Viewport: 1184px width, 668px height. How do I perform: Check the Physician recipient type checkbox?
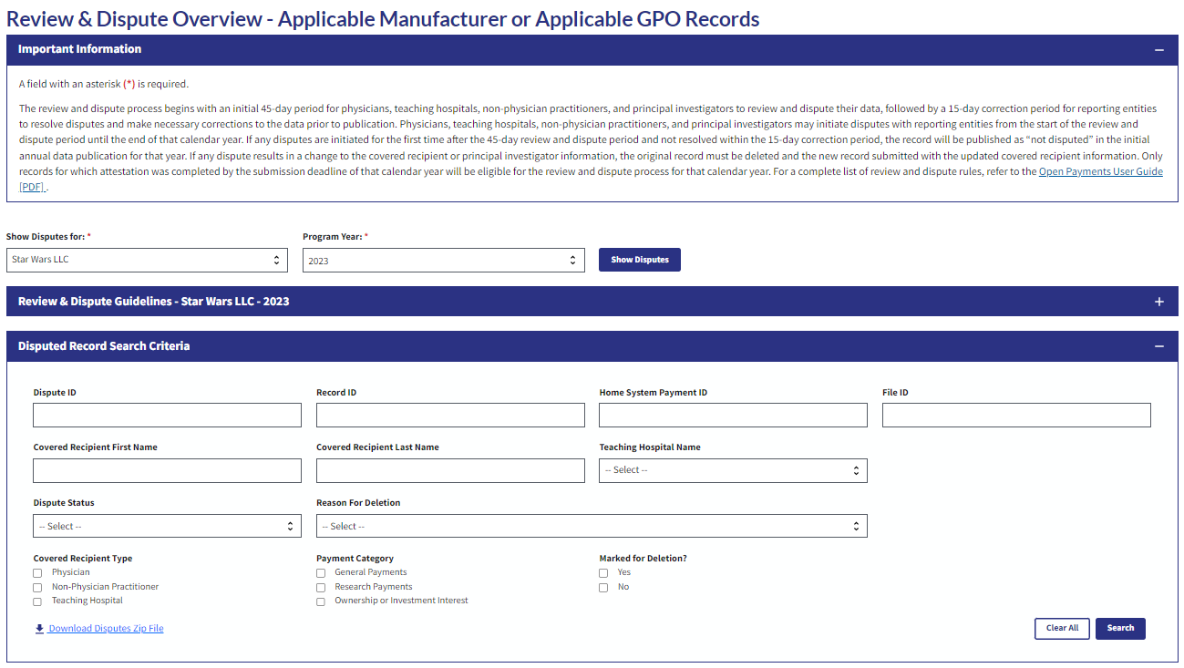(37, 573)
